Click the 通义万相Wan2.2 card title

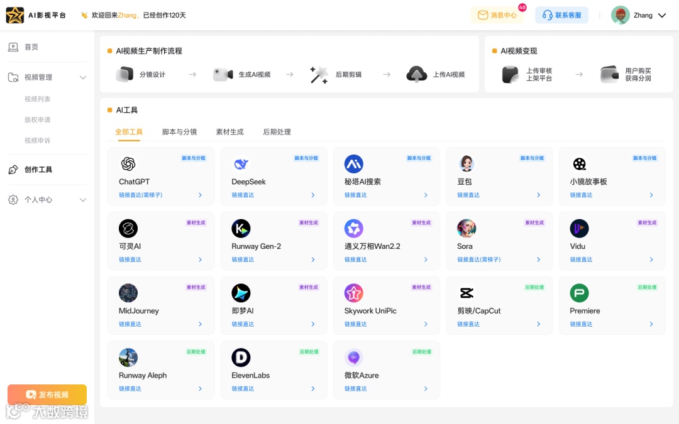coord(372,246)
